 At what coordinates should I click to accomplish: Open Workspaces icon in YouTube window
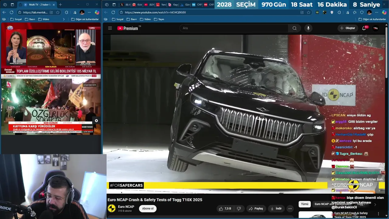(x=107, y=5)
